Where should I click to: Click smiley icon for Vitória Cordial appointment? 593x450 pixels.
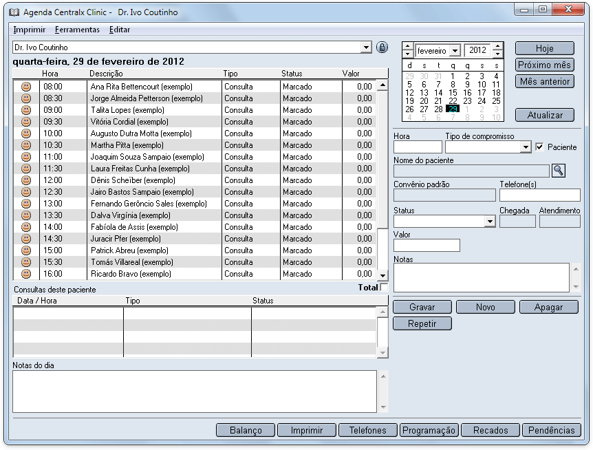point(26,122)
